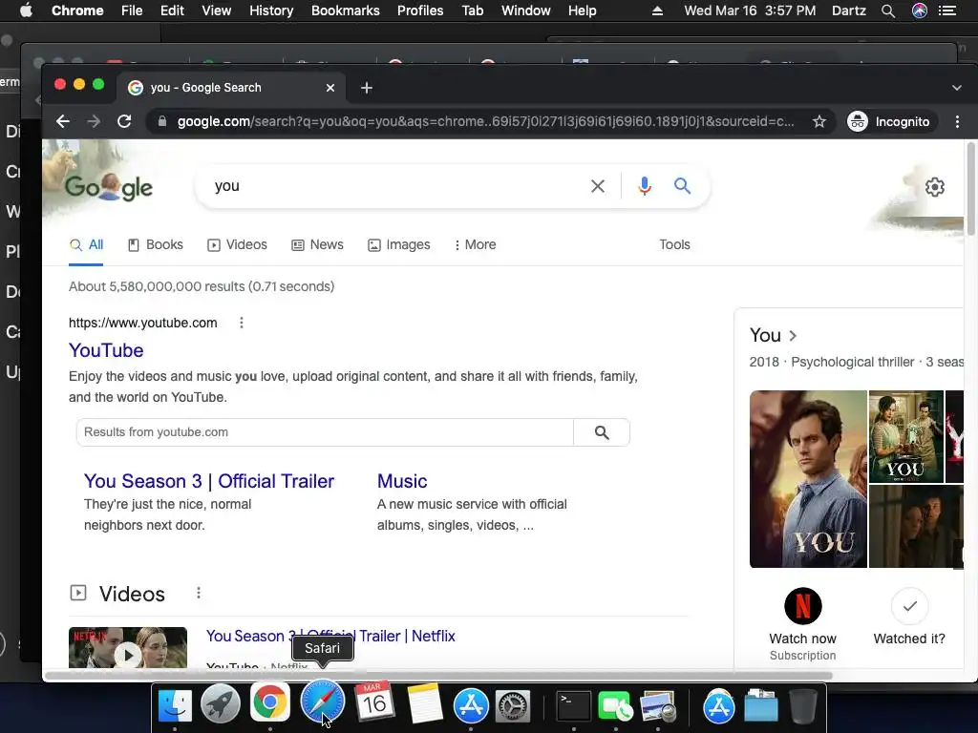Open Finder from the Dock
Image resolution: width=978 pixels, height=733 pixels.
pyautogui.click(x=175, y=706)
